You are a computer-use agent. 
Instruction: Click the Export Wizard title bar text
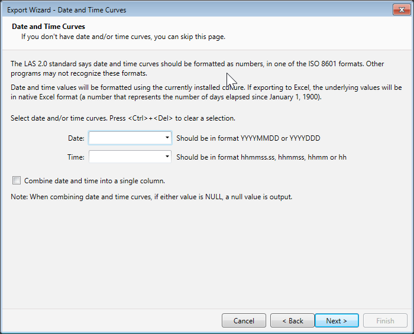[x=66, y=10]
